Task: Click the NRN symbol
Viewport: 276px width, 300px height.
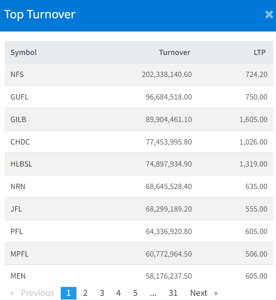Action: [18, 186]
